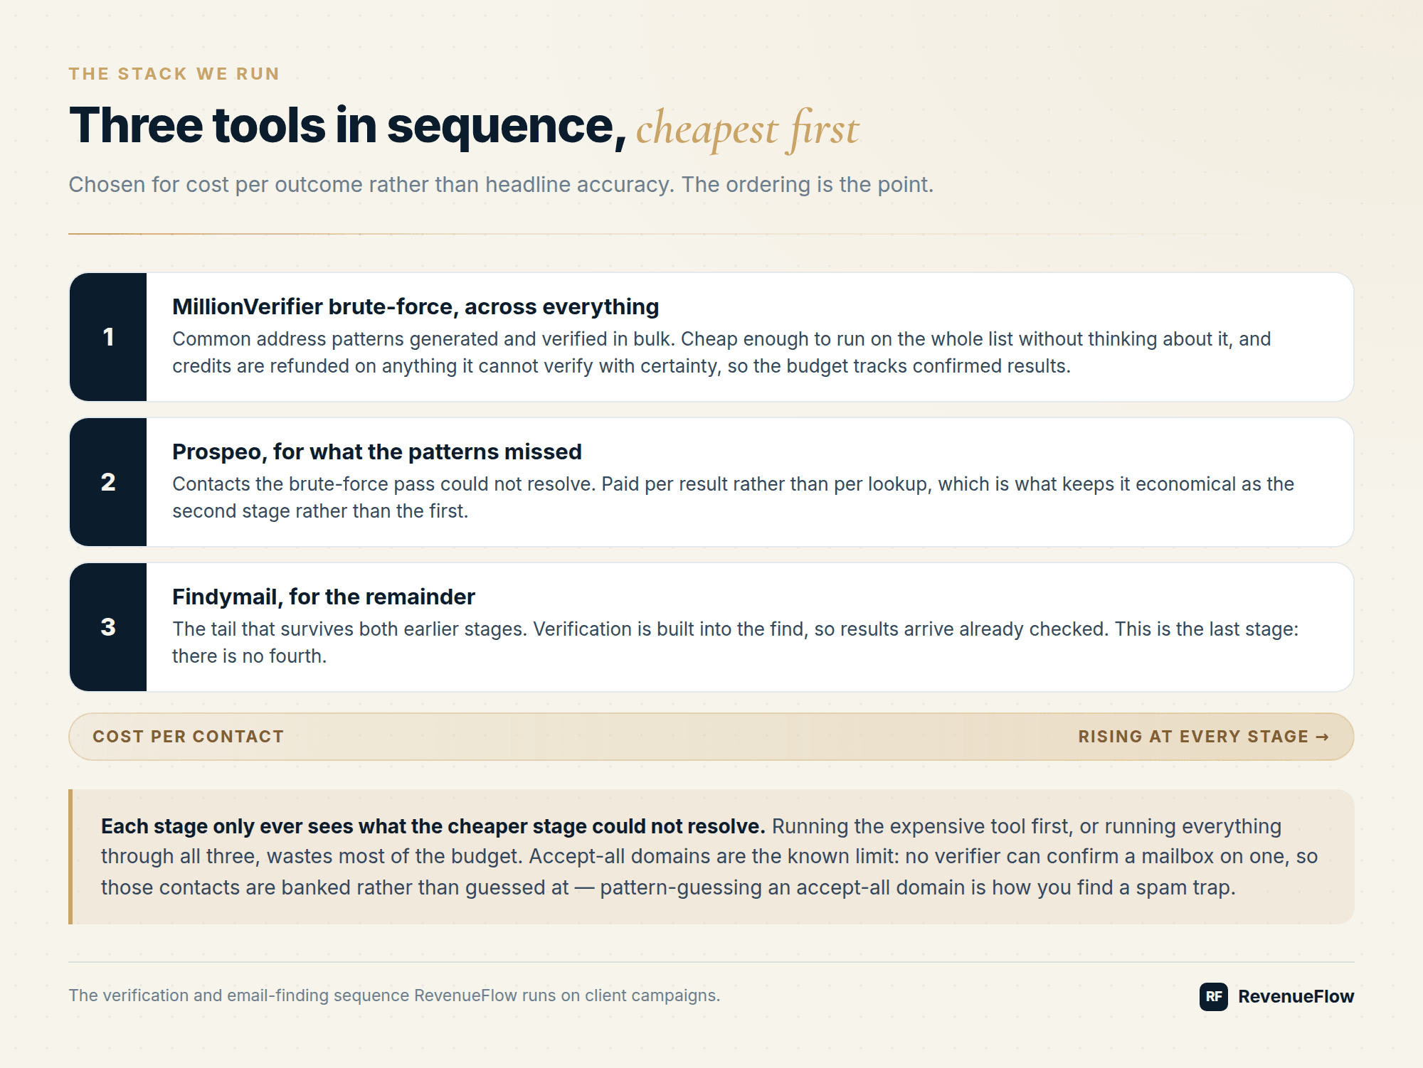The image size is (1423, 1068).
Task: Select the Prospeo heading
Action: pyautogui.click(x=377, y=452)
